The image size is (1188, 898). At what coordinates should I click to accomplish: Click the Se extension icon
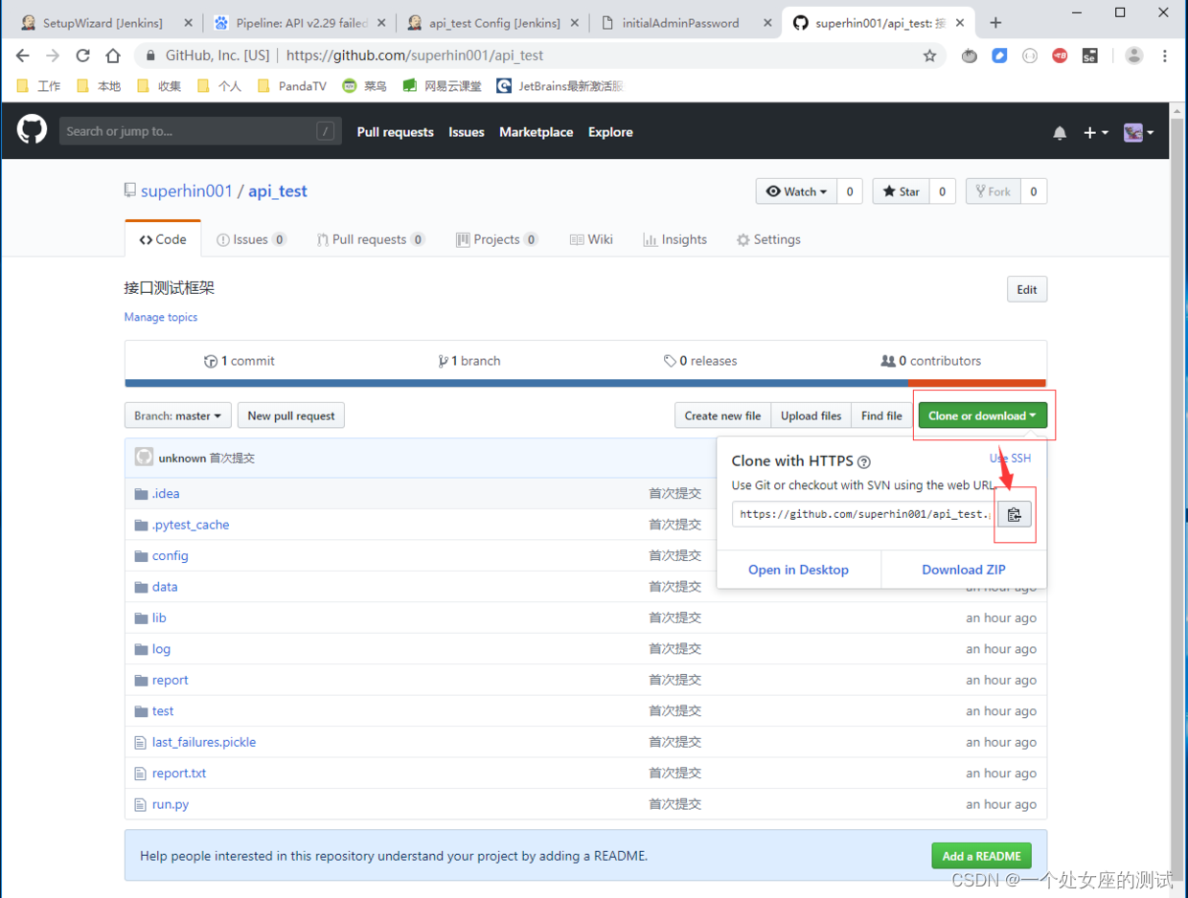(1089, 56)
